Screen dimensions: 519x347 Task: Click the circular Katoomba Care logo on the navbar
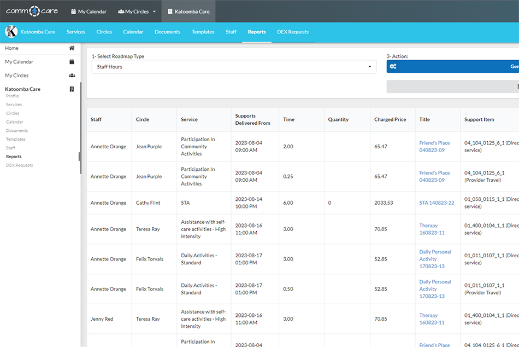coord(10,32)
